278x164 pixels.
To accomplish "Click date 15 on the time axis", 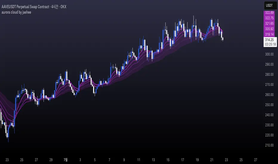I will pos(168,160).
